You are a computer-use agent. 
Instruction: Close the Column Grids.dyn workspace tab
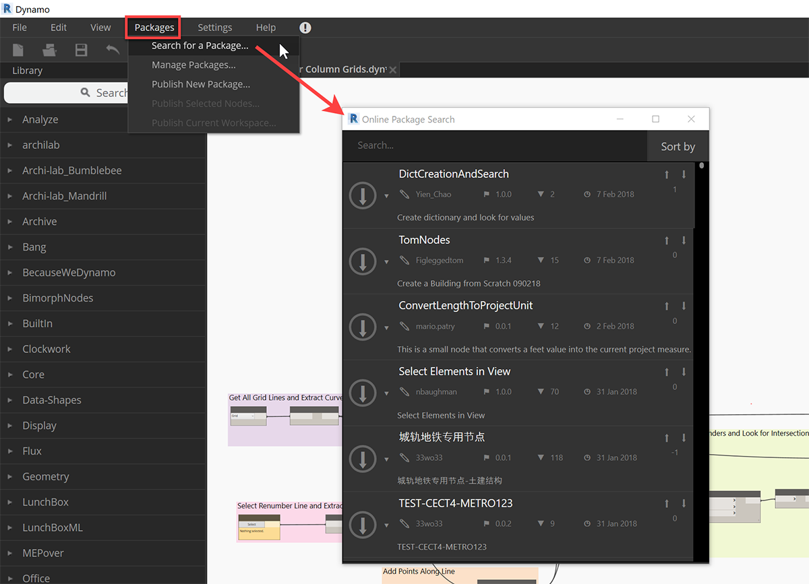(x=393, y=70)
